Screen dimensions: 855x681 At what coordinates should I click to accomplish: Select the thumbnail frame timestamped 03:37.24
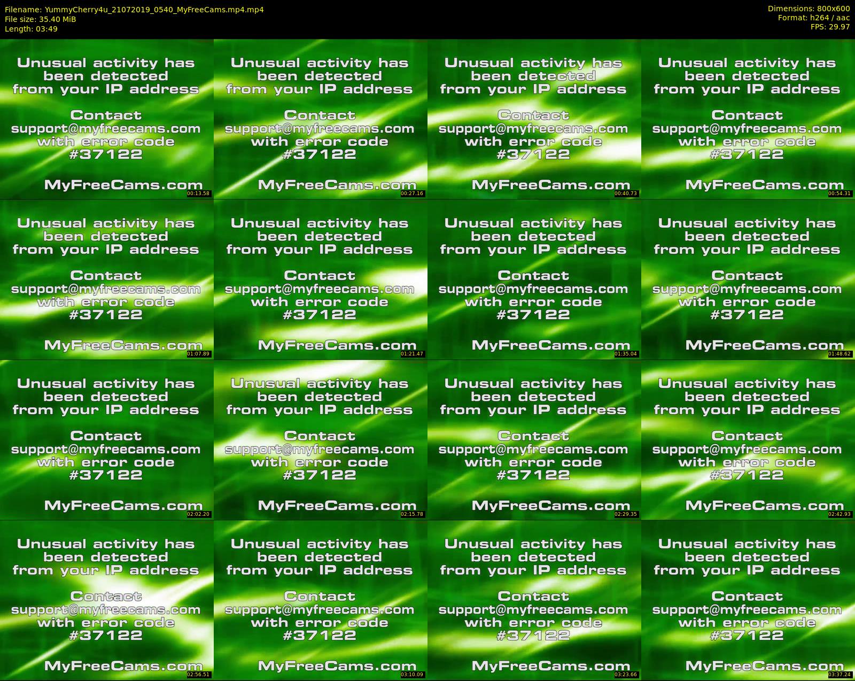[x=748, y=600]
